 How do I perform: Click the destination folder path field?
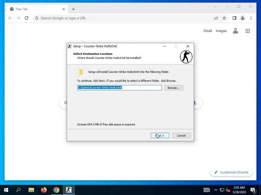tap(119, 88)
